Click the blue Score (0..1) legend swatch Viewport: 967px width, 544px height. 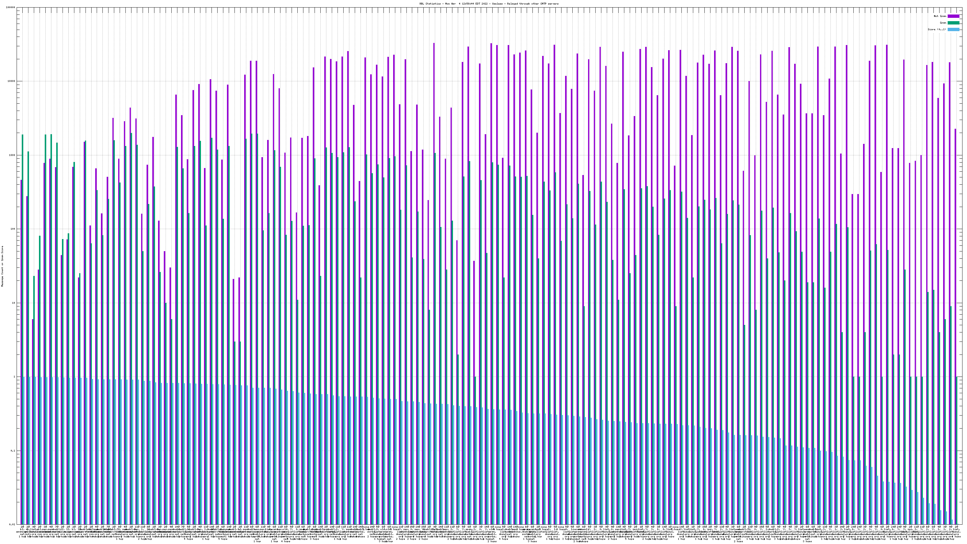(953, 29)
